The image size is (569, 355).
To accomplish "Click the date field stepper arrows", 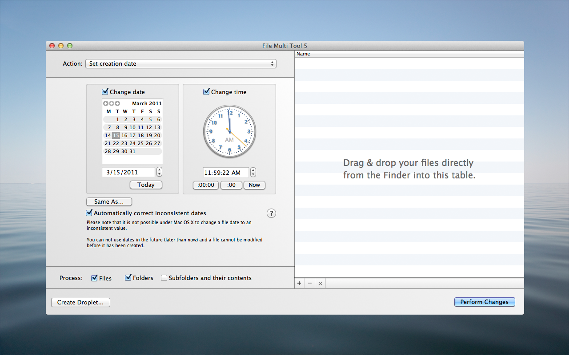I will pyautogui.click(x=160, y=172).
